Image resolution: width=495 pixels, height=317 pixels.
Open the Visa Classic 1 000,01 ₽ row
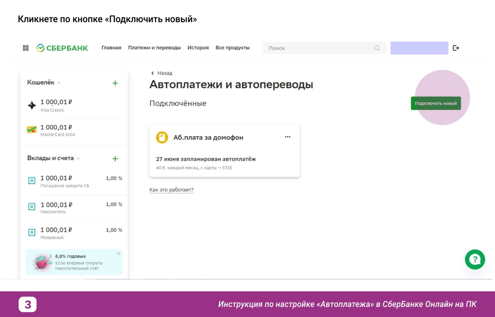74,105
